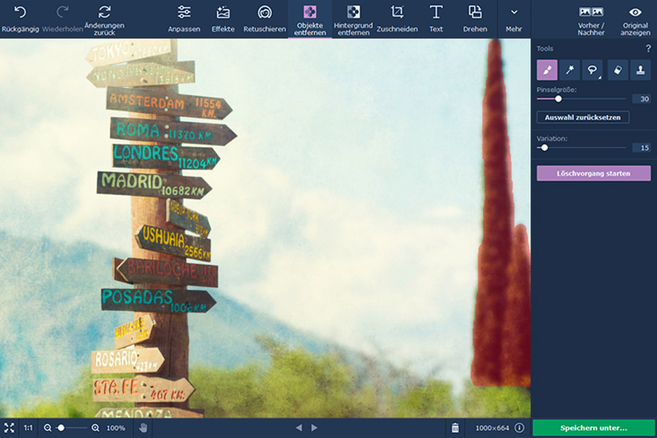This screenshot has height=438, width=657.
Task: Open the Drehen rotate tab
Action: point(475,19)
